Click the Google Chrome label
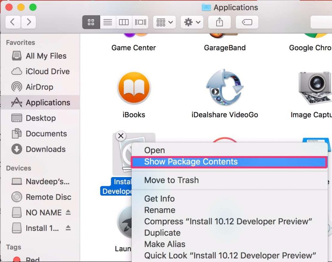 pyautogui.click(x=310, y=48)
